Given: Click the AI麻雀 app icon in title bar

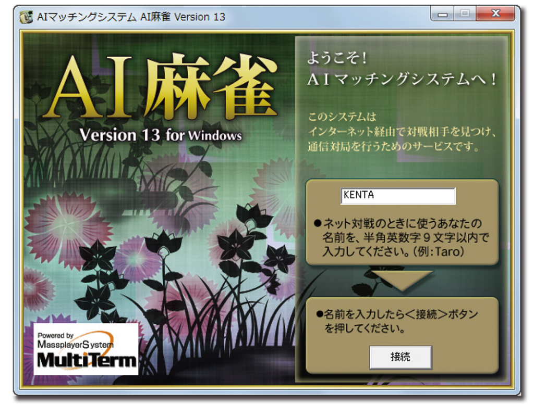Looking at the screenshot, I should tap(26, 17).
